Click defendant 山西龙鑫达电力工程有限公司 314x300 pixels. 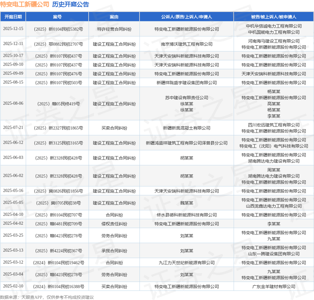(274, 206)
